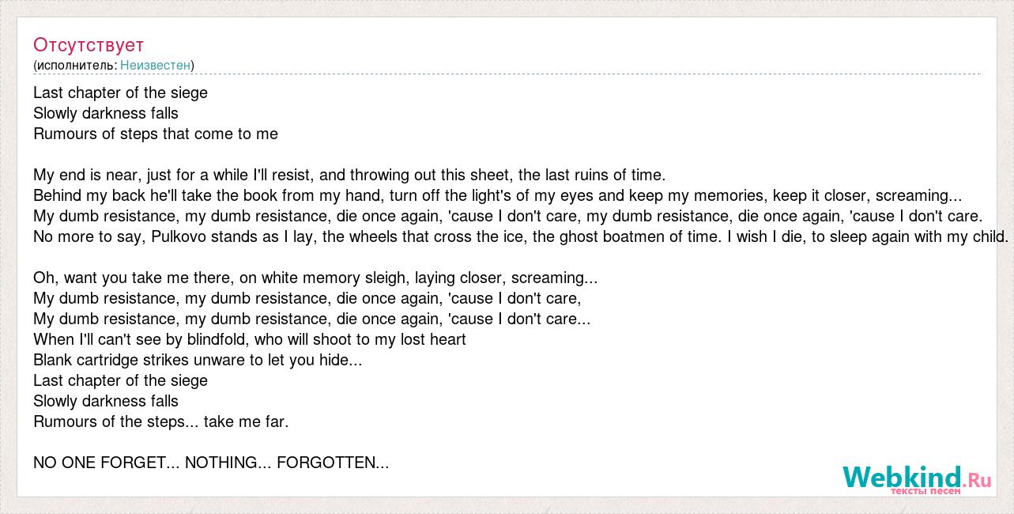
Task: Click the '.Ru' part of the logo
Action: click(977, 477)
